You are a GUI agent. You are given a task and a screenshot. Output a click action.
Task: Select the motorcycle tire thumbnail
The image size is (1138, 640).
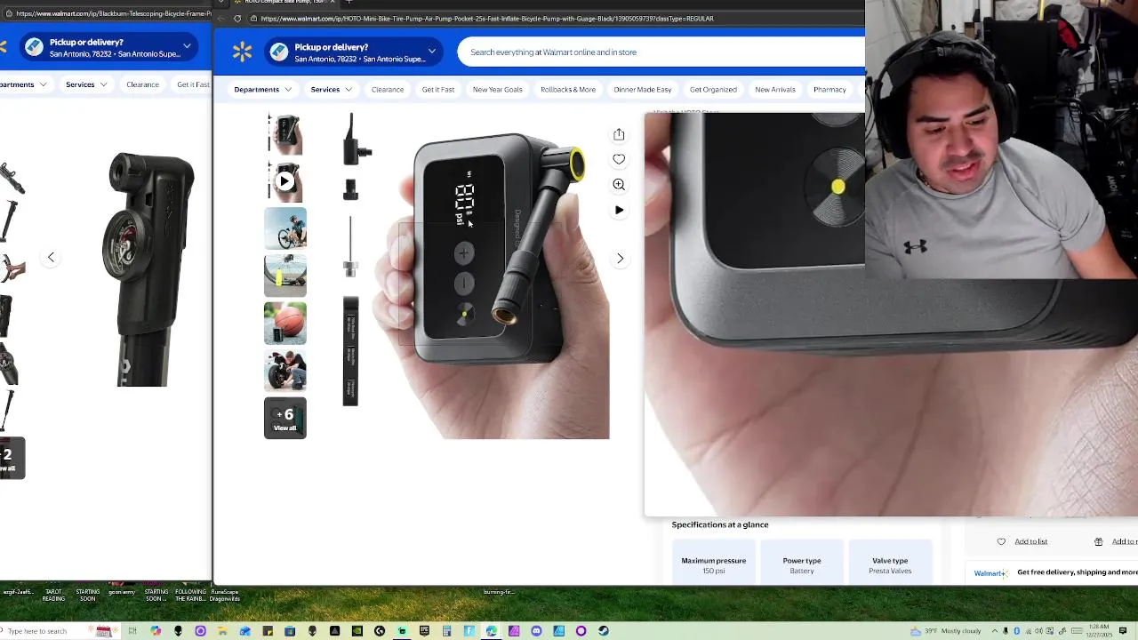285,371
